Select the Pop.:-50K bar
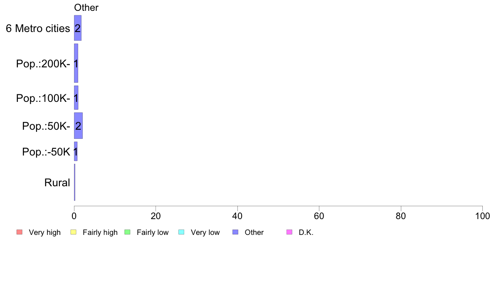The image size is (494, 306). pos(76,151)
